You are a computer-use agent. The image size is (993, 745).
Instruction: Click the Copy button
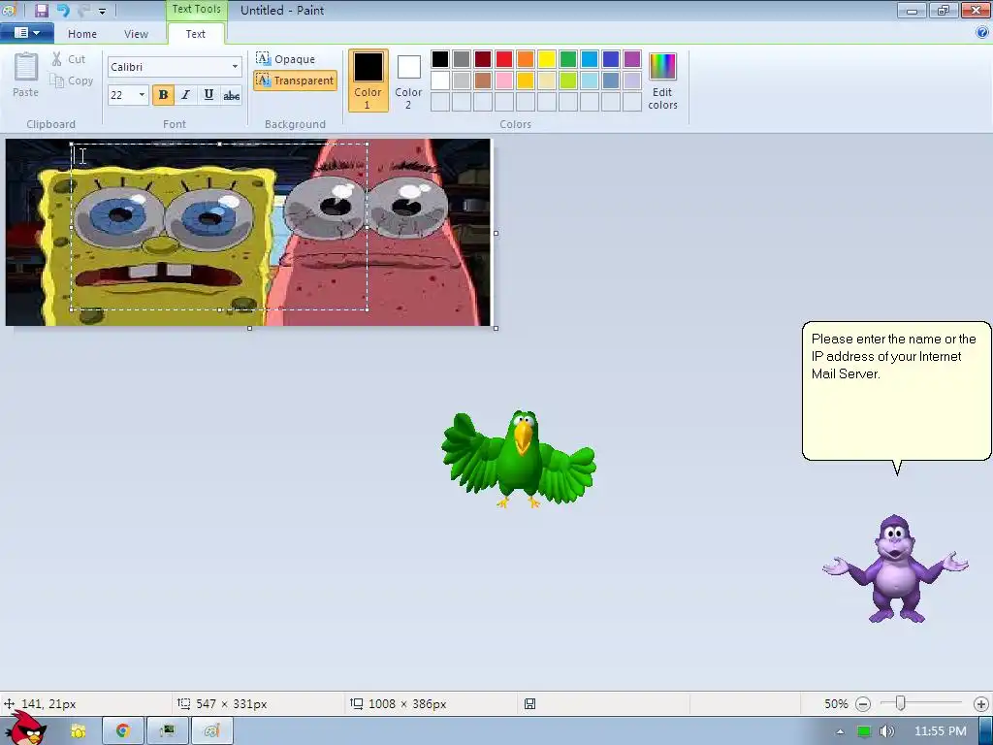coord(71,81)
